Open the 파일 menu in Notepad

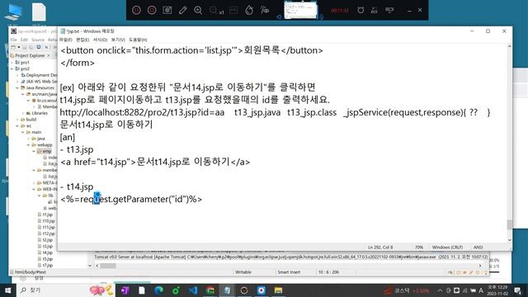pyautogui.click(x=66, y=40)
